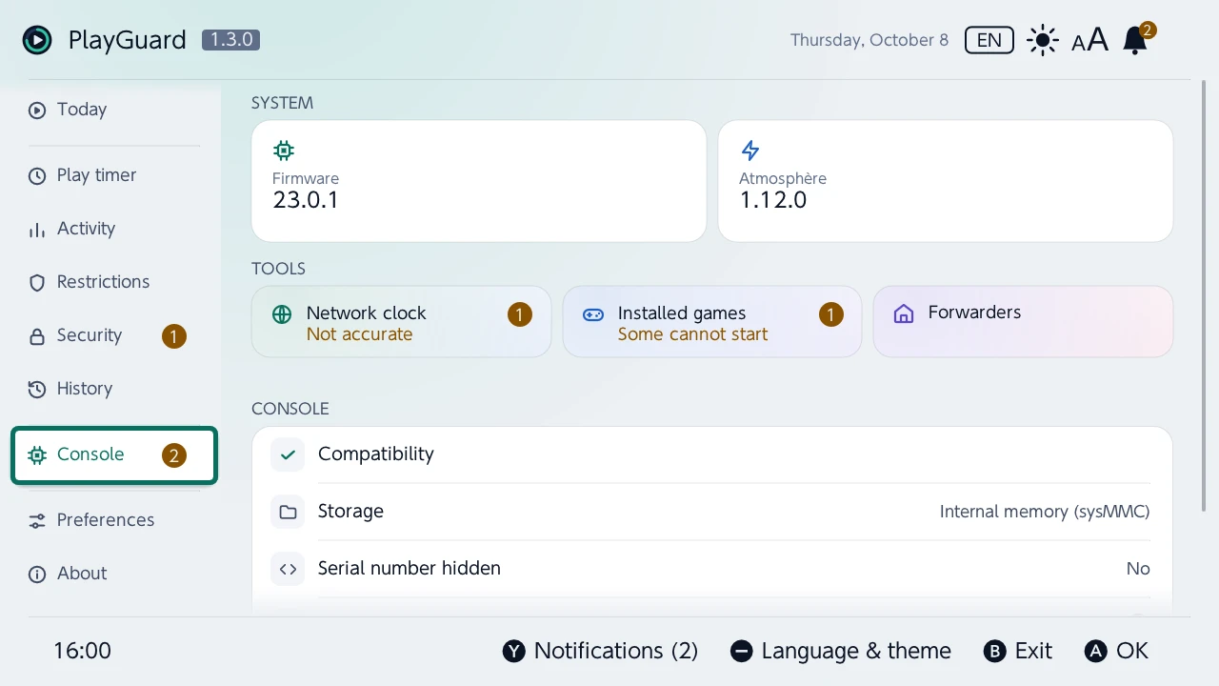Click the Atmosphère lightning bolt icon
Screen dimensions: 1219x686
pyautogui.click(x=750, y=150)
